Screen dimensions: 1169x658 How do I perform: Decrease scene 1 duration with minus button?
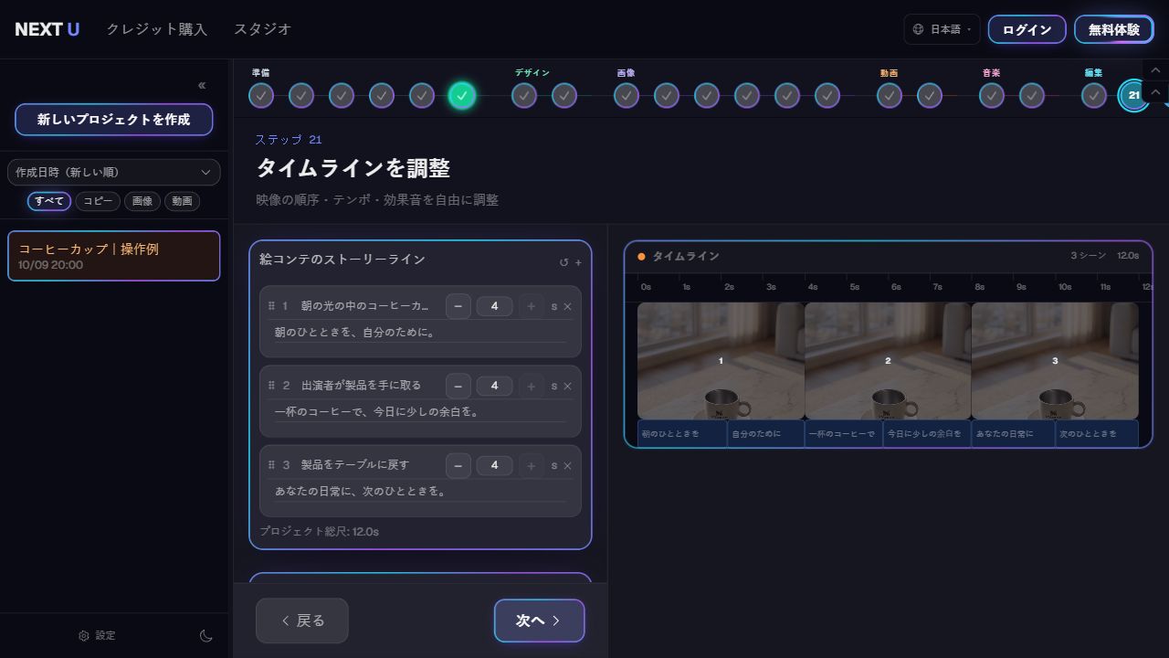click(x=458, y=306)
